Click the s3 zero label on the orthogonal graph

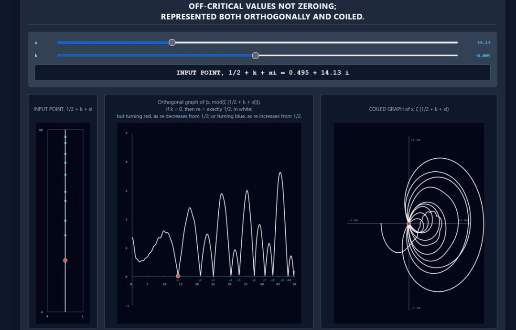coord(213,280)
